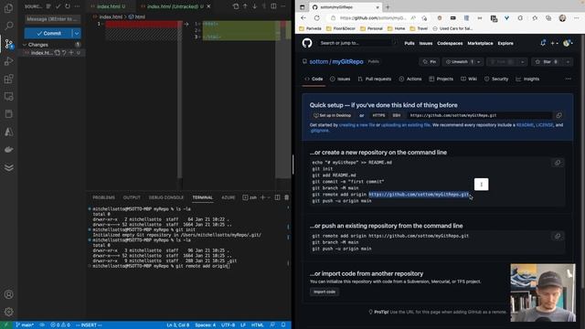Open Source Control more actions ellipsis
Screen dimensions: 585x329
(x=77, y=6)
